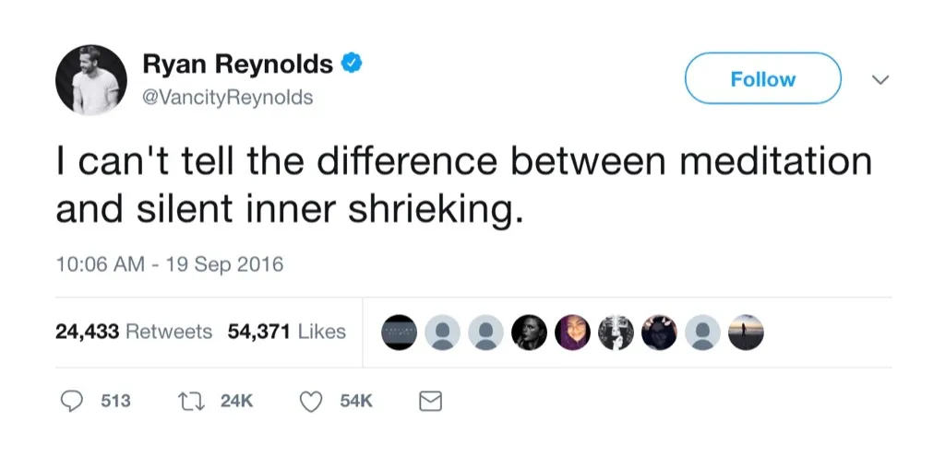945x456 pixels.
Task: Click the purple-haired liker avatar
Action: click(x=571, y=332)
